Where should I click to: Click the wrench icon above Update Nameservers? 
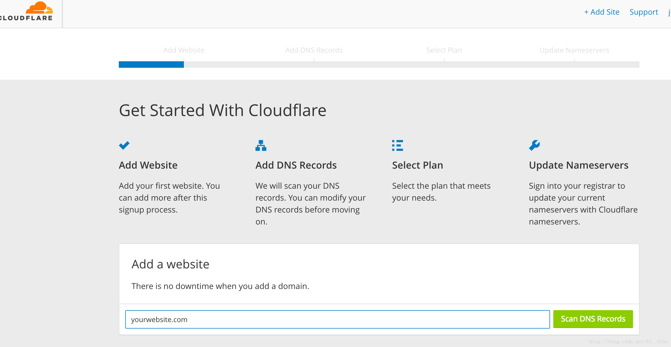tap(534, 145)
